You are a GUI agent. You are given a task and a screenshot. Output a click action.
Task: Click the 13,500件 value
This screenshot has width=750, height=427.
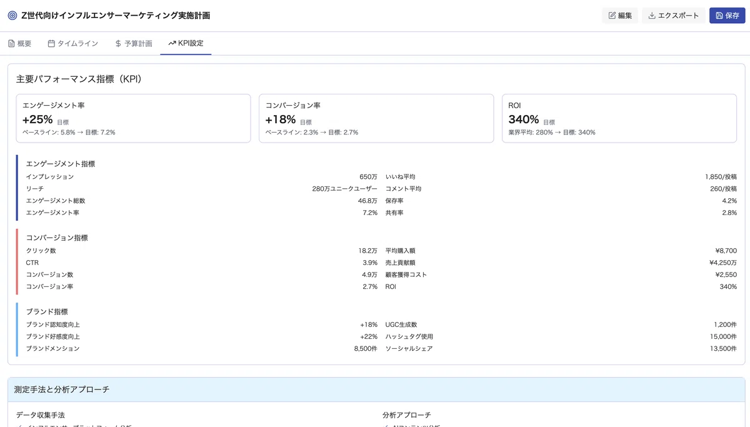[x=723, y=348]
